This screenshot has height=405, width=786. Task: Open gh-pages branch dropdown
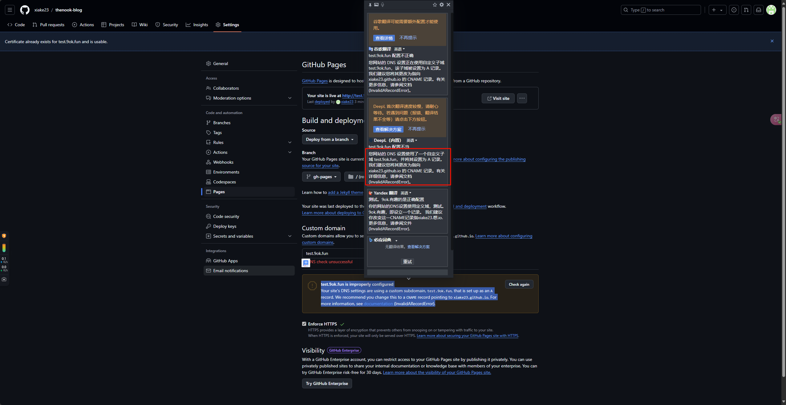[x=321, y=177]
